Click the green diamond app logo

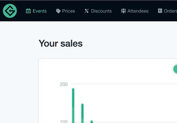(x=10, y=11)
